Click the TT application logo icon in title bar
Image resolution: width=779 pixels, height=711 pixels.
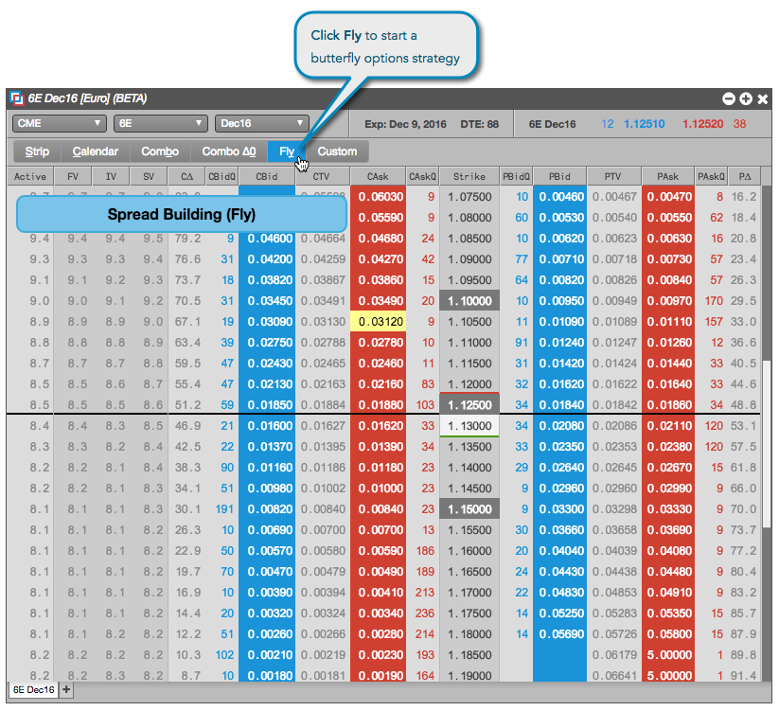click(17, 98)
